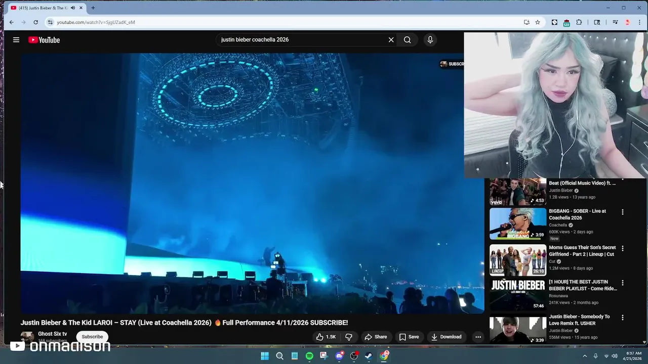Screen dimensions: 648x364
Task: Open Snipping Tool from the taskbar
Action: [x=324, y=356]
